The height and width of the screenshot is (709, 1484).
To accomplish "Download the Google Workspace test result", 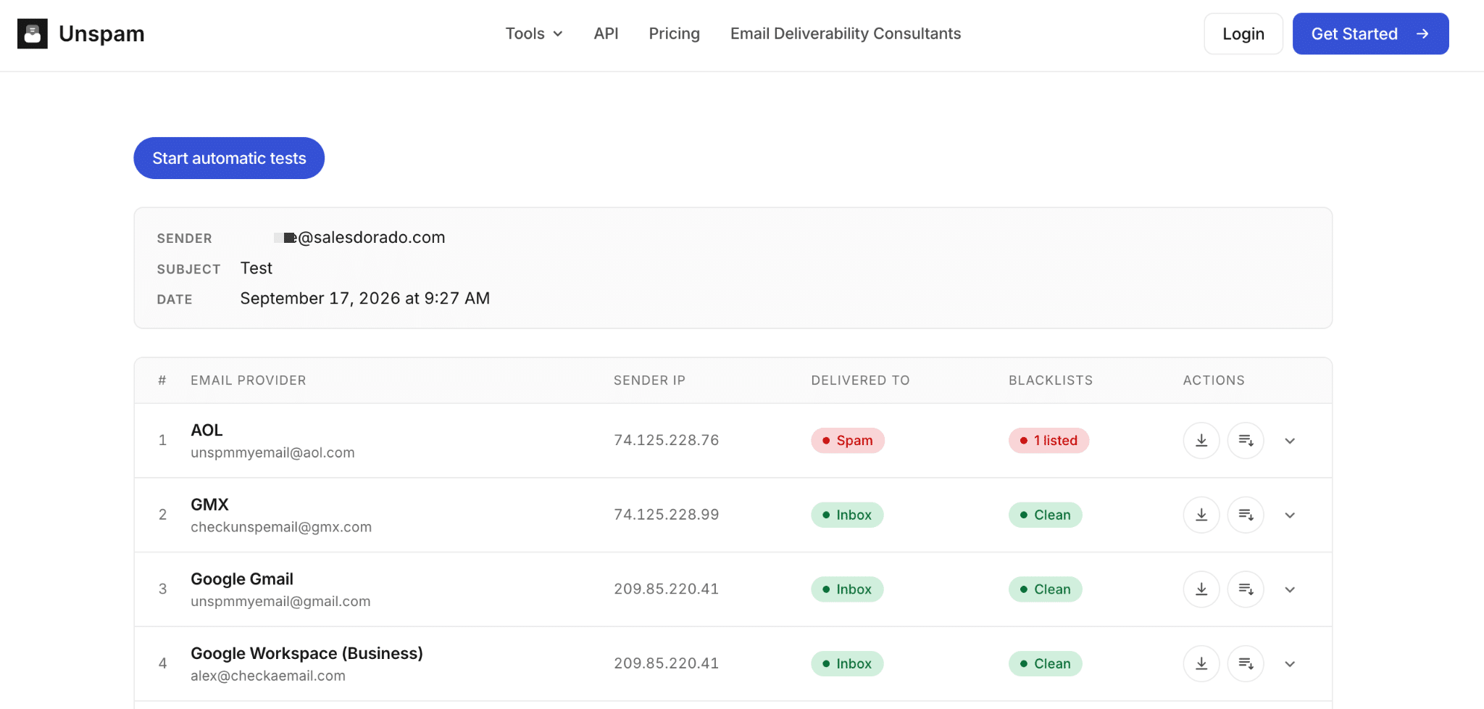I will (1201, 663).
